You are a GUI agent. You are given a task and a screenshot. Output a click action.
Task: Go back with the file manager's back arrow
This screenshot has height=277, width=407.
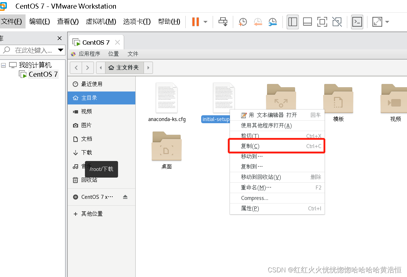tap(76, 68)
